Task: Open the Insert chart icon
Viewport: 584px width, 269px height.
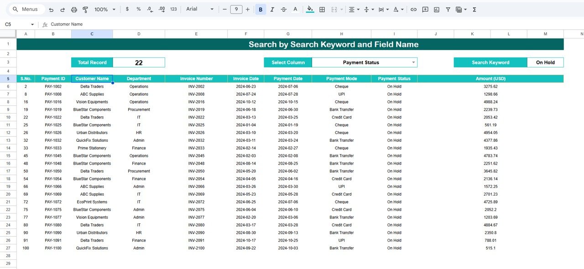Action: [437, 9]
